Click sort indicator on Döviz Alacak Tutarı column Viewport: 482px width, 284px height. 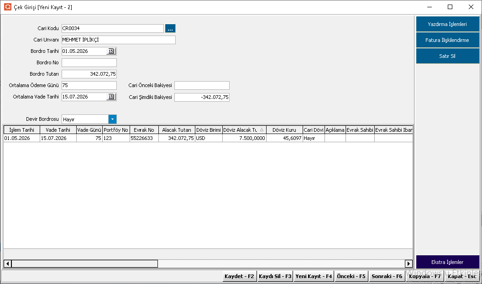point(262,130)
